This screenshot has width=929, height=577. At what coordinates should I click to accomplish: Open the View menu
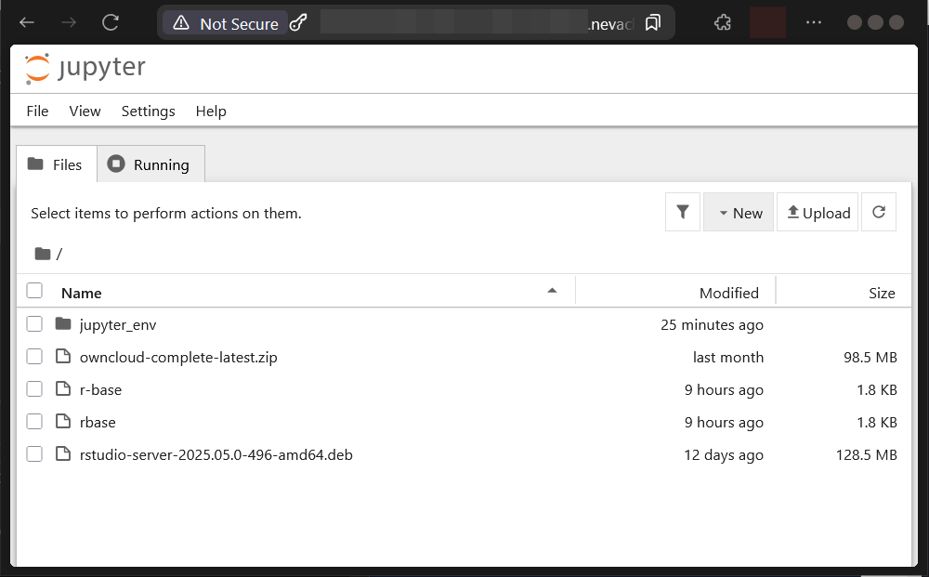[x=85, y=111]
